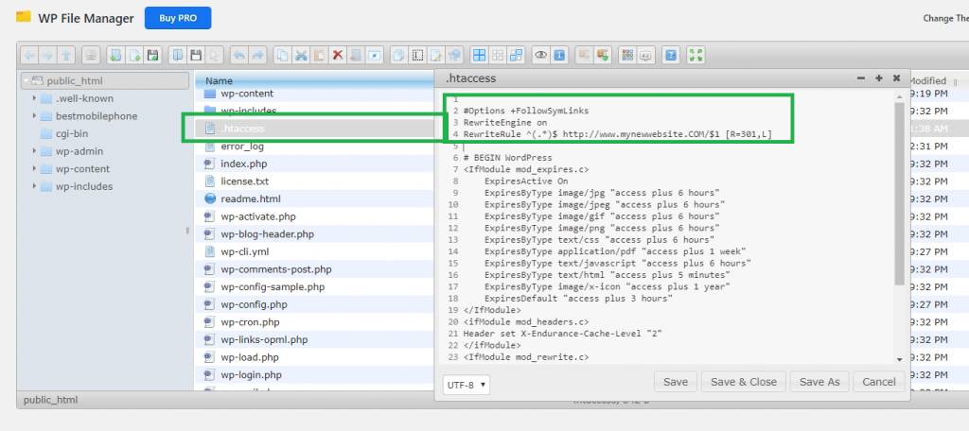Expand the wp-includes folder in tree
The image size is (969, 431).
coord(34,186)
